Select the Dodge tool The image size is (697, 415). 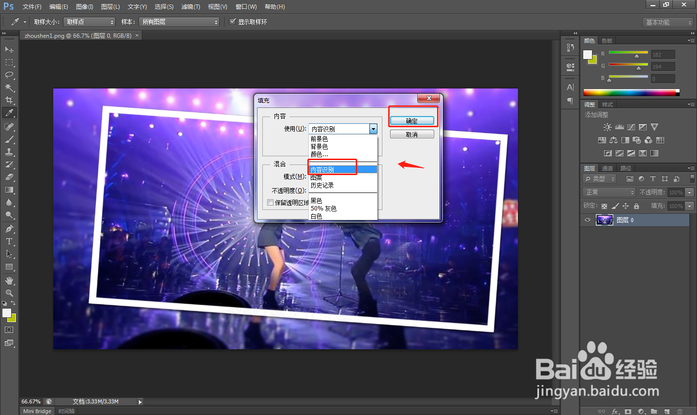click(9, 215)
